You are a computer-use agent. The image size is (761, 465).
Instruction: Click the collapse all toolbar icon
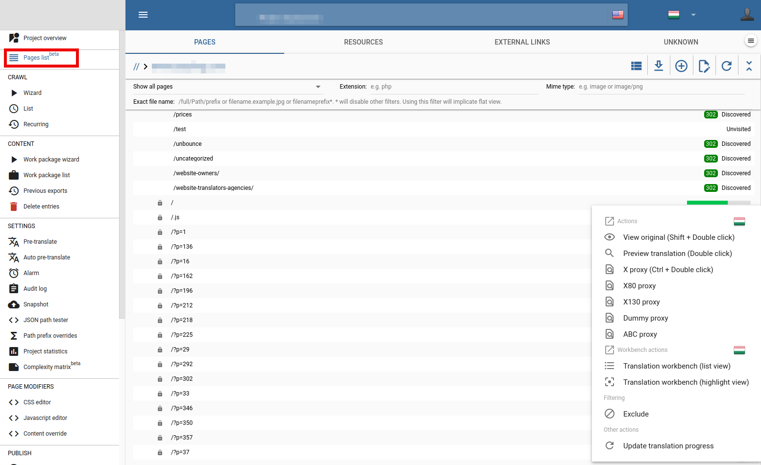pyautogui.click(x=749, y=66)
